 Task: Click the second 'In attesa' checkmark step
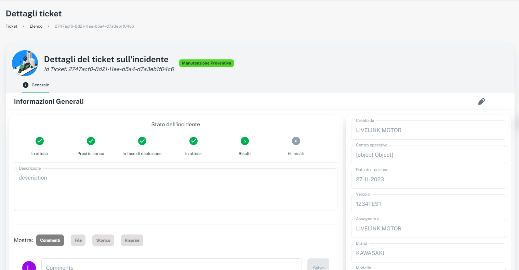(x=194, y=141)
